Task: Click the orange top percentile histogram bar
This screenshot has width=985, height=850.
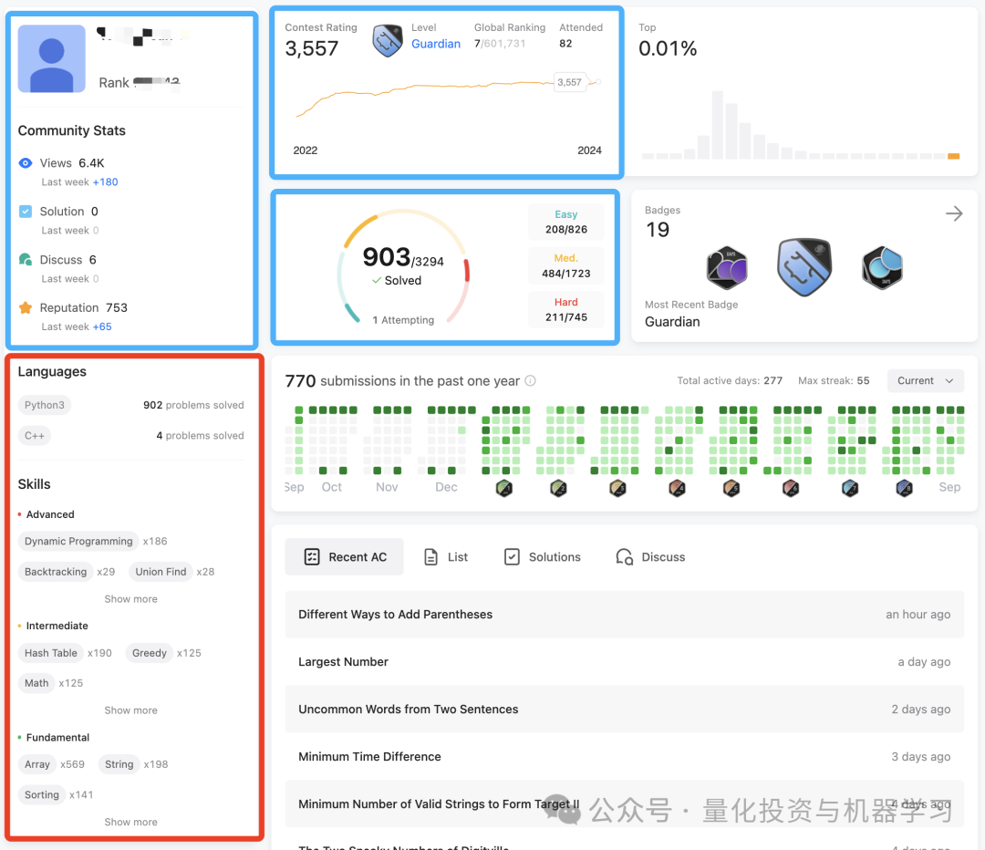Action: (953, 156)
